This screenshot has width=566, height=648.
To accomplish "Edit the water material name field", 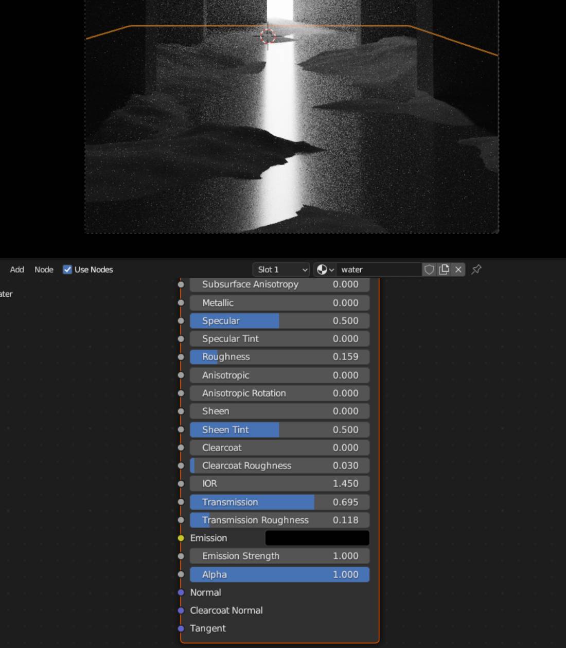I will point(379,269).
